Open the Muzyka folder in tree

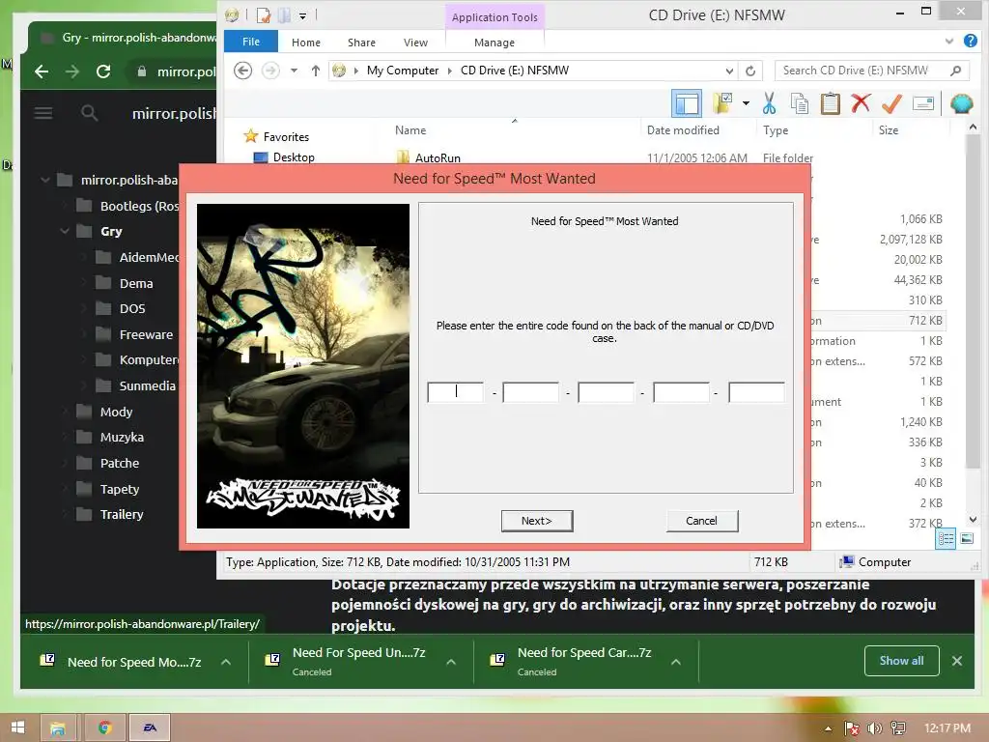click(x=122, y=438)
